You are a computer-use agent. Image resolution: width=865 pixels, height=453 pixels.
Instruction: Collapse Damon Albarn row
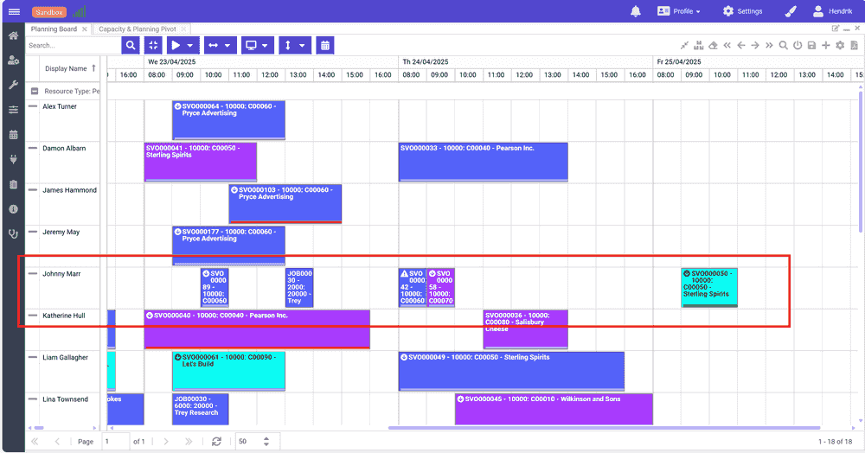(33, 148)
